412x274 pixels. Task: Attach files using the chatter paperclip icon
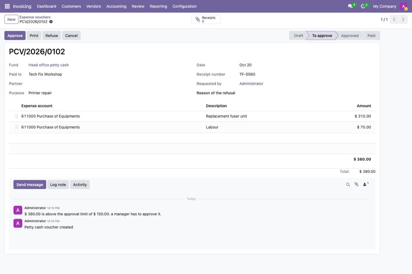(356, 184)
